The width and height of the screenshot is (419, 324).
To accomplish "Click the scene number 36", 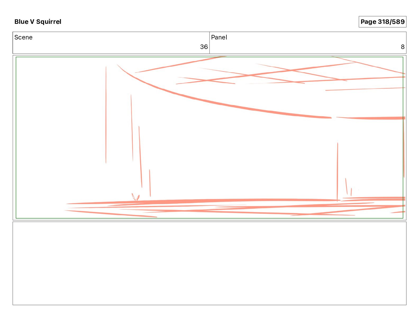I will [x=204, y=47].
